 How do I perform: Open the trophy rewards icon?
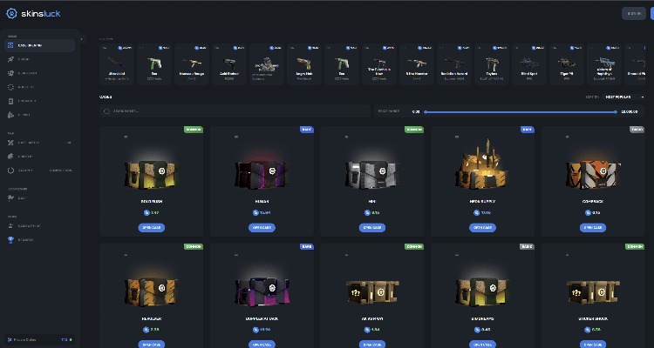click(x=10, y=240)
